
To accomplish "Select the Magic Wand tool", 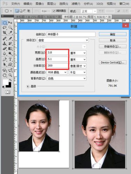I will tap(10, 27).
